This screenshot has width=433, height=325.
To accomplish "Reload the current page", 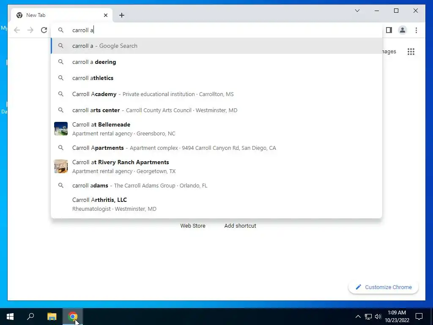I will pyautogui.click(x=44, y=30).
